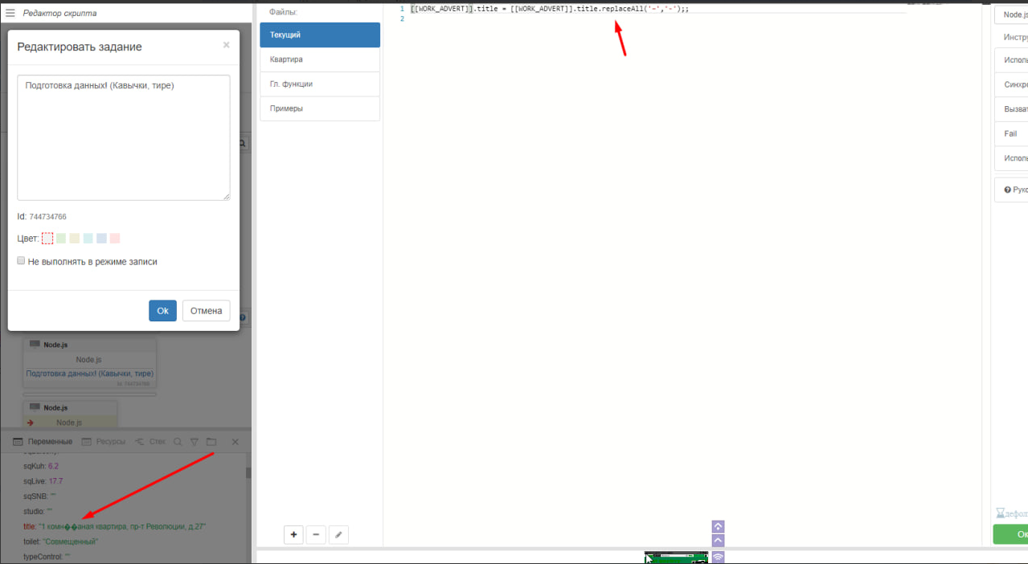Close the variables panel with X icon
Screen dimensions: 1028x564
235,442
